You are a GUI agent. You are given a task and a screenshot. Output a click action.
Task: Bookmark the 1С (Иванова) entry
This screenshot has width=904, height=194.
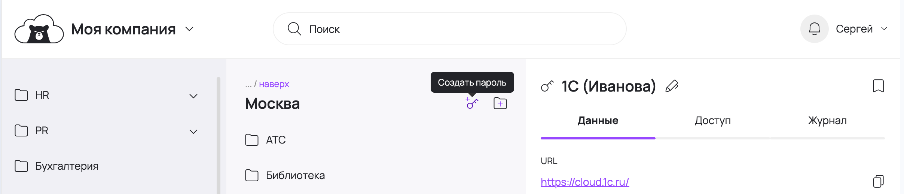click(x=878, y=86)
